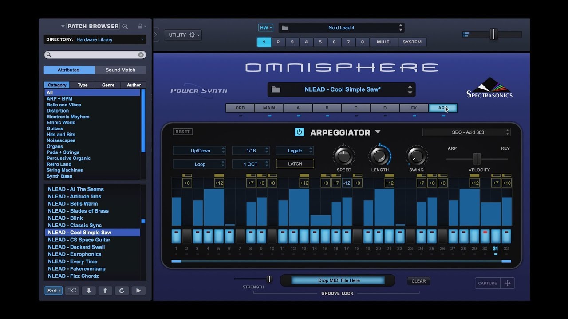Open folder icon beside NLEAD - Cool Simple Saw
The image size is (568, 319).
[276, 89]
